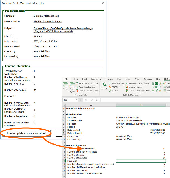170x178 pixels.
Task: Click Swap Two Cells
Action: (116, 83)
